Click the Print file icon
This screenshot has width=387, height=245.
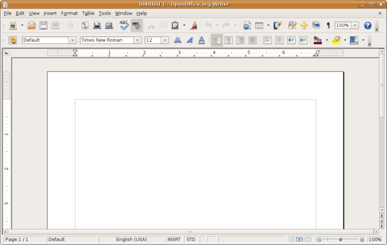97,25
